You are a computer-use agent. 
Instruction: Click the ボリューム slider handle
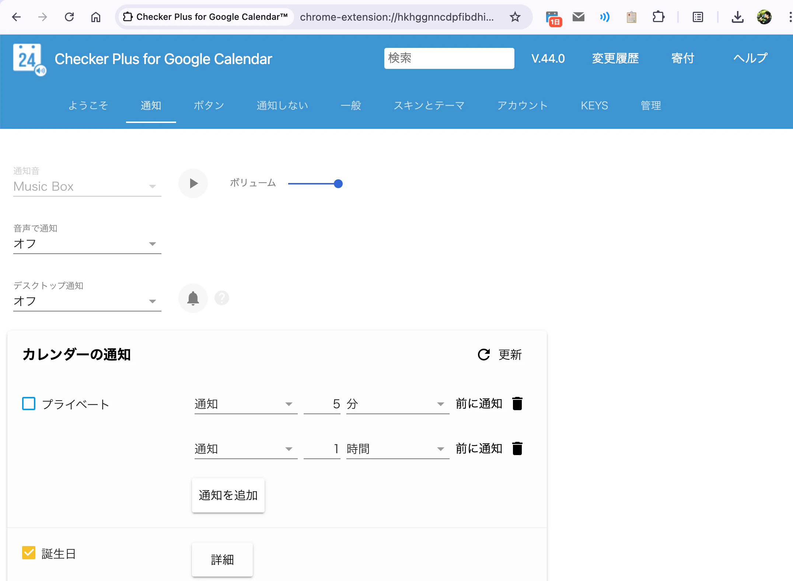[x=338, y=184]
